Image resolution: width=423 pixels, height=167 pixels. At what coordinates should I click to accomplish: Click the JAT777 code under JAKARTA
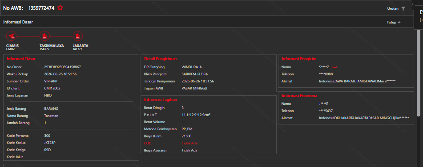pos(77,49)
